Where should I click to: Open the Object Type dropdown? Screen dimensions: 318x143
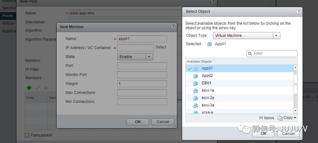(276, 36)
